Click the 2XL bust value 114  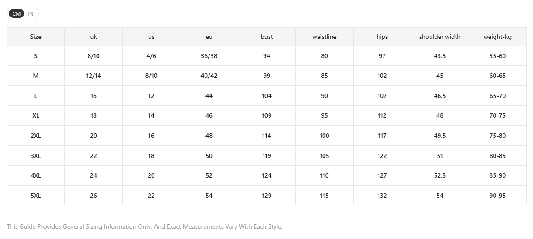267,136
